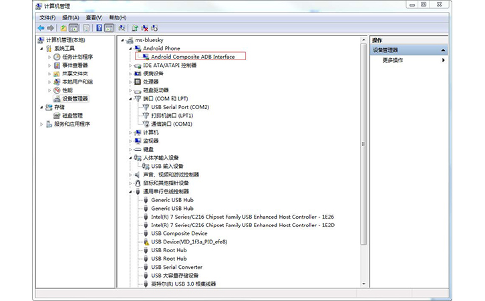Select the 鼠标和其他指针设备 category
This screenshot has height=301, width=485.
click(x=166, y=183)
